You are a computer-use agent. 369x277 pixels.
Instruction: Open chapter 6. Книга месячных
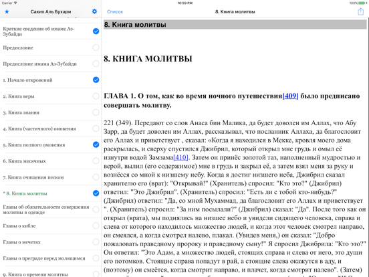(x=24, y=161)
